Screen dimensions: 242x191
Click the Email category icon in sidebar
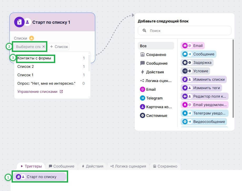coord(143,89)
